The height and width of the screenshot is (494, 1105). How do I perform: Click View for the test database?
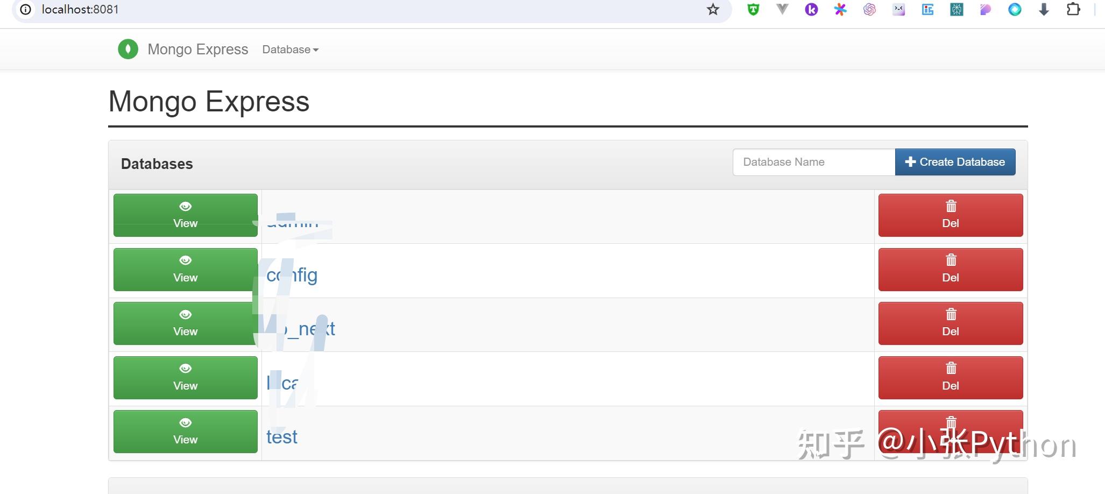pos(185,431)
